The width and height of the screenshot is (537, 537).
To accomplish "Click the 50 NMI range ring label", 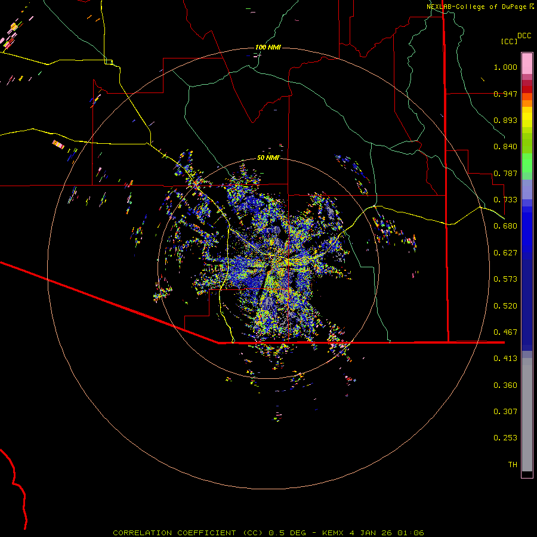I will [268, 158].
